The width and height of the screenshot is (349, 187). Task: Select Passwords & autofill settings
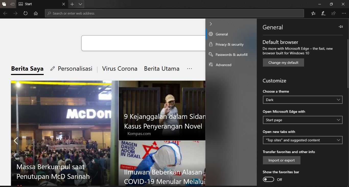tap(231, 54)
